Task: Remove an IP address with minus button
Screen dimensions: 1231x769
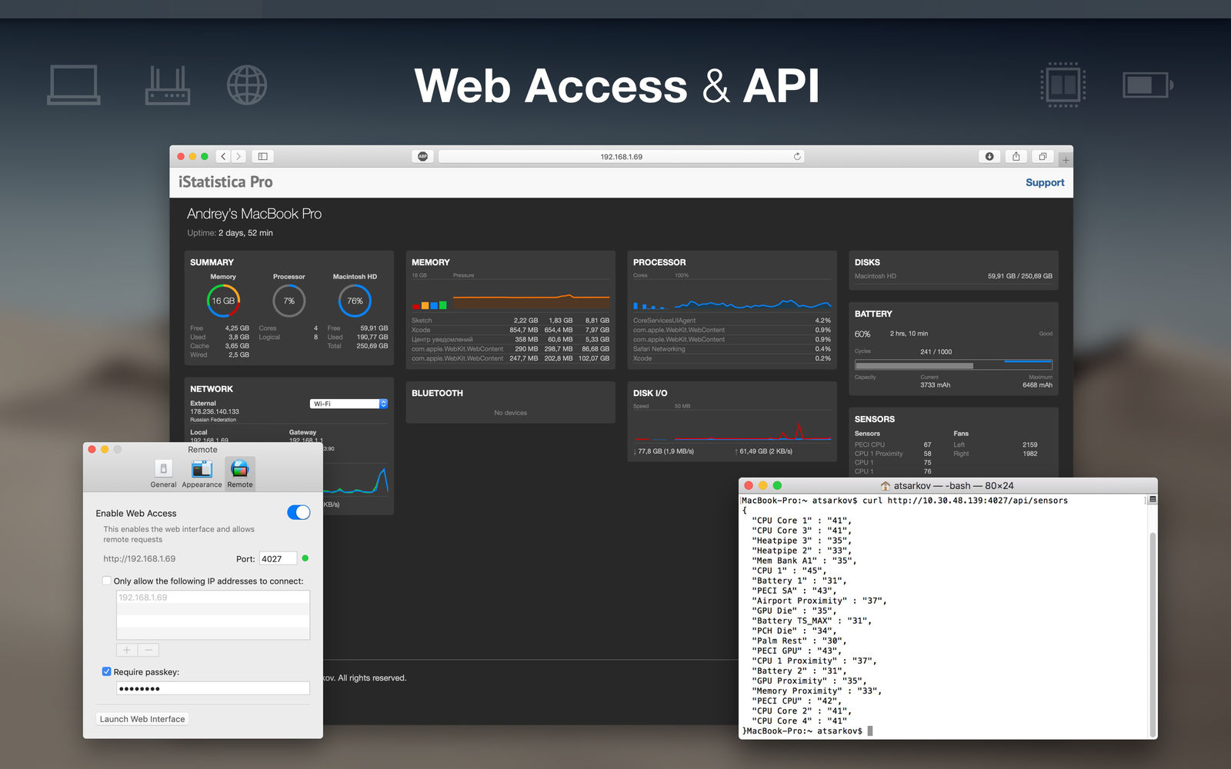Action: tap(148, 650)
